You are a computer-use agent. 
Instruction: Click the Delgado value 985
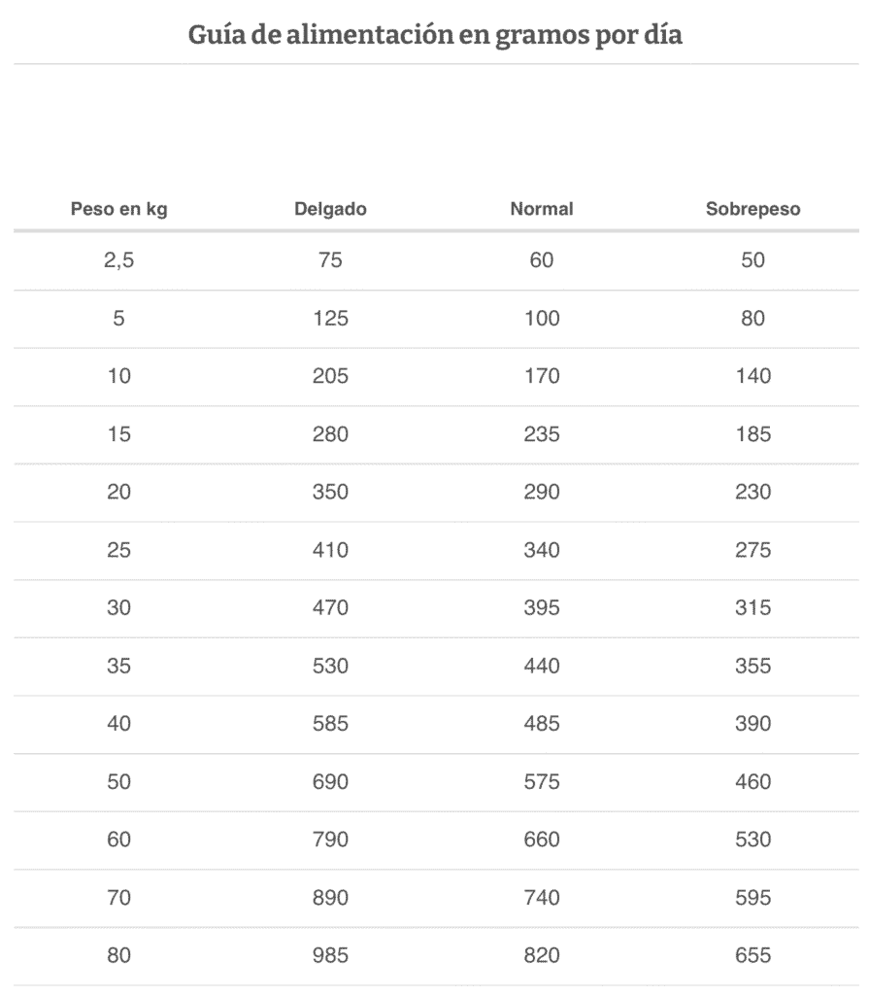click(330, 955)
